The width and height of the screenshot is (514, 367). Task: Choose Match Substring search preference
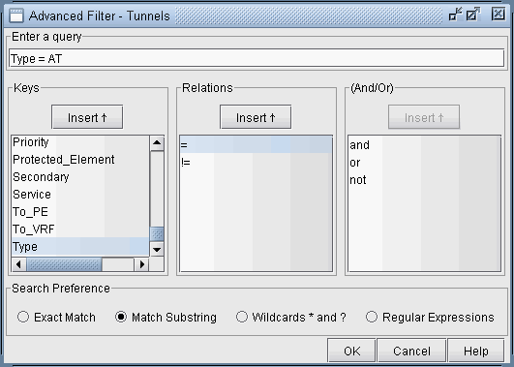tap(166, 318)
